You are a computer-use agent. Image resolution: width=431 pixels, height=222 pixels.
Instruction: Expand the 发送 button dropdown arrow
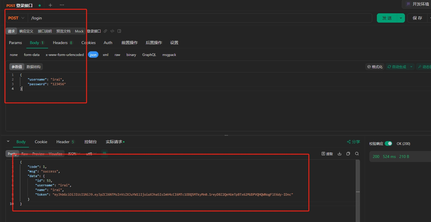(401, 18)
